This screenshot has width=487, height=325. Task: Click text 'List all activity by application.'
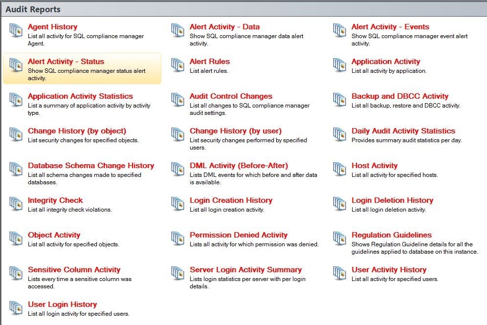pos(389,71)
